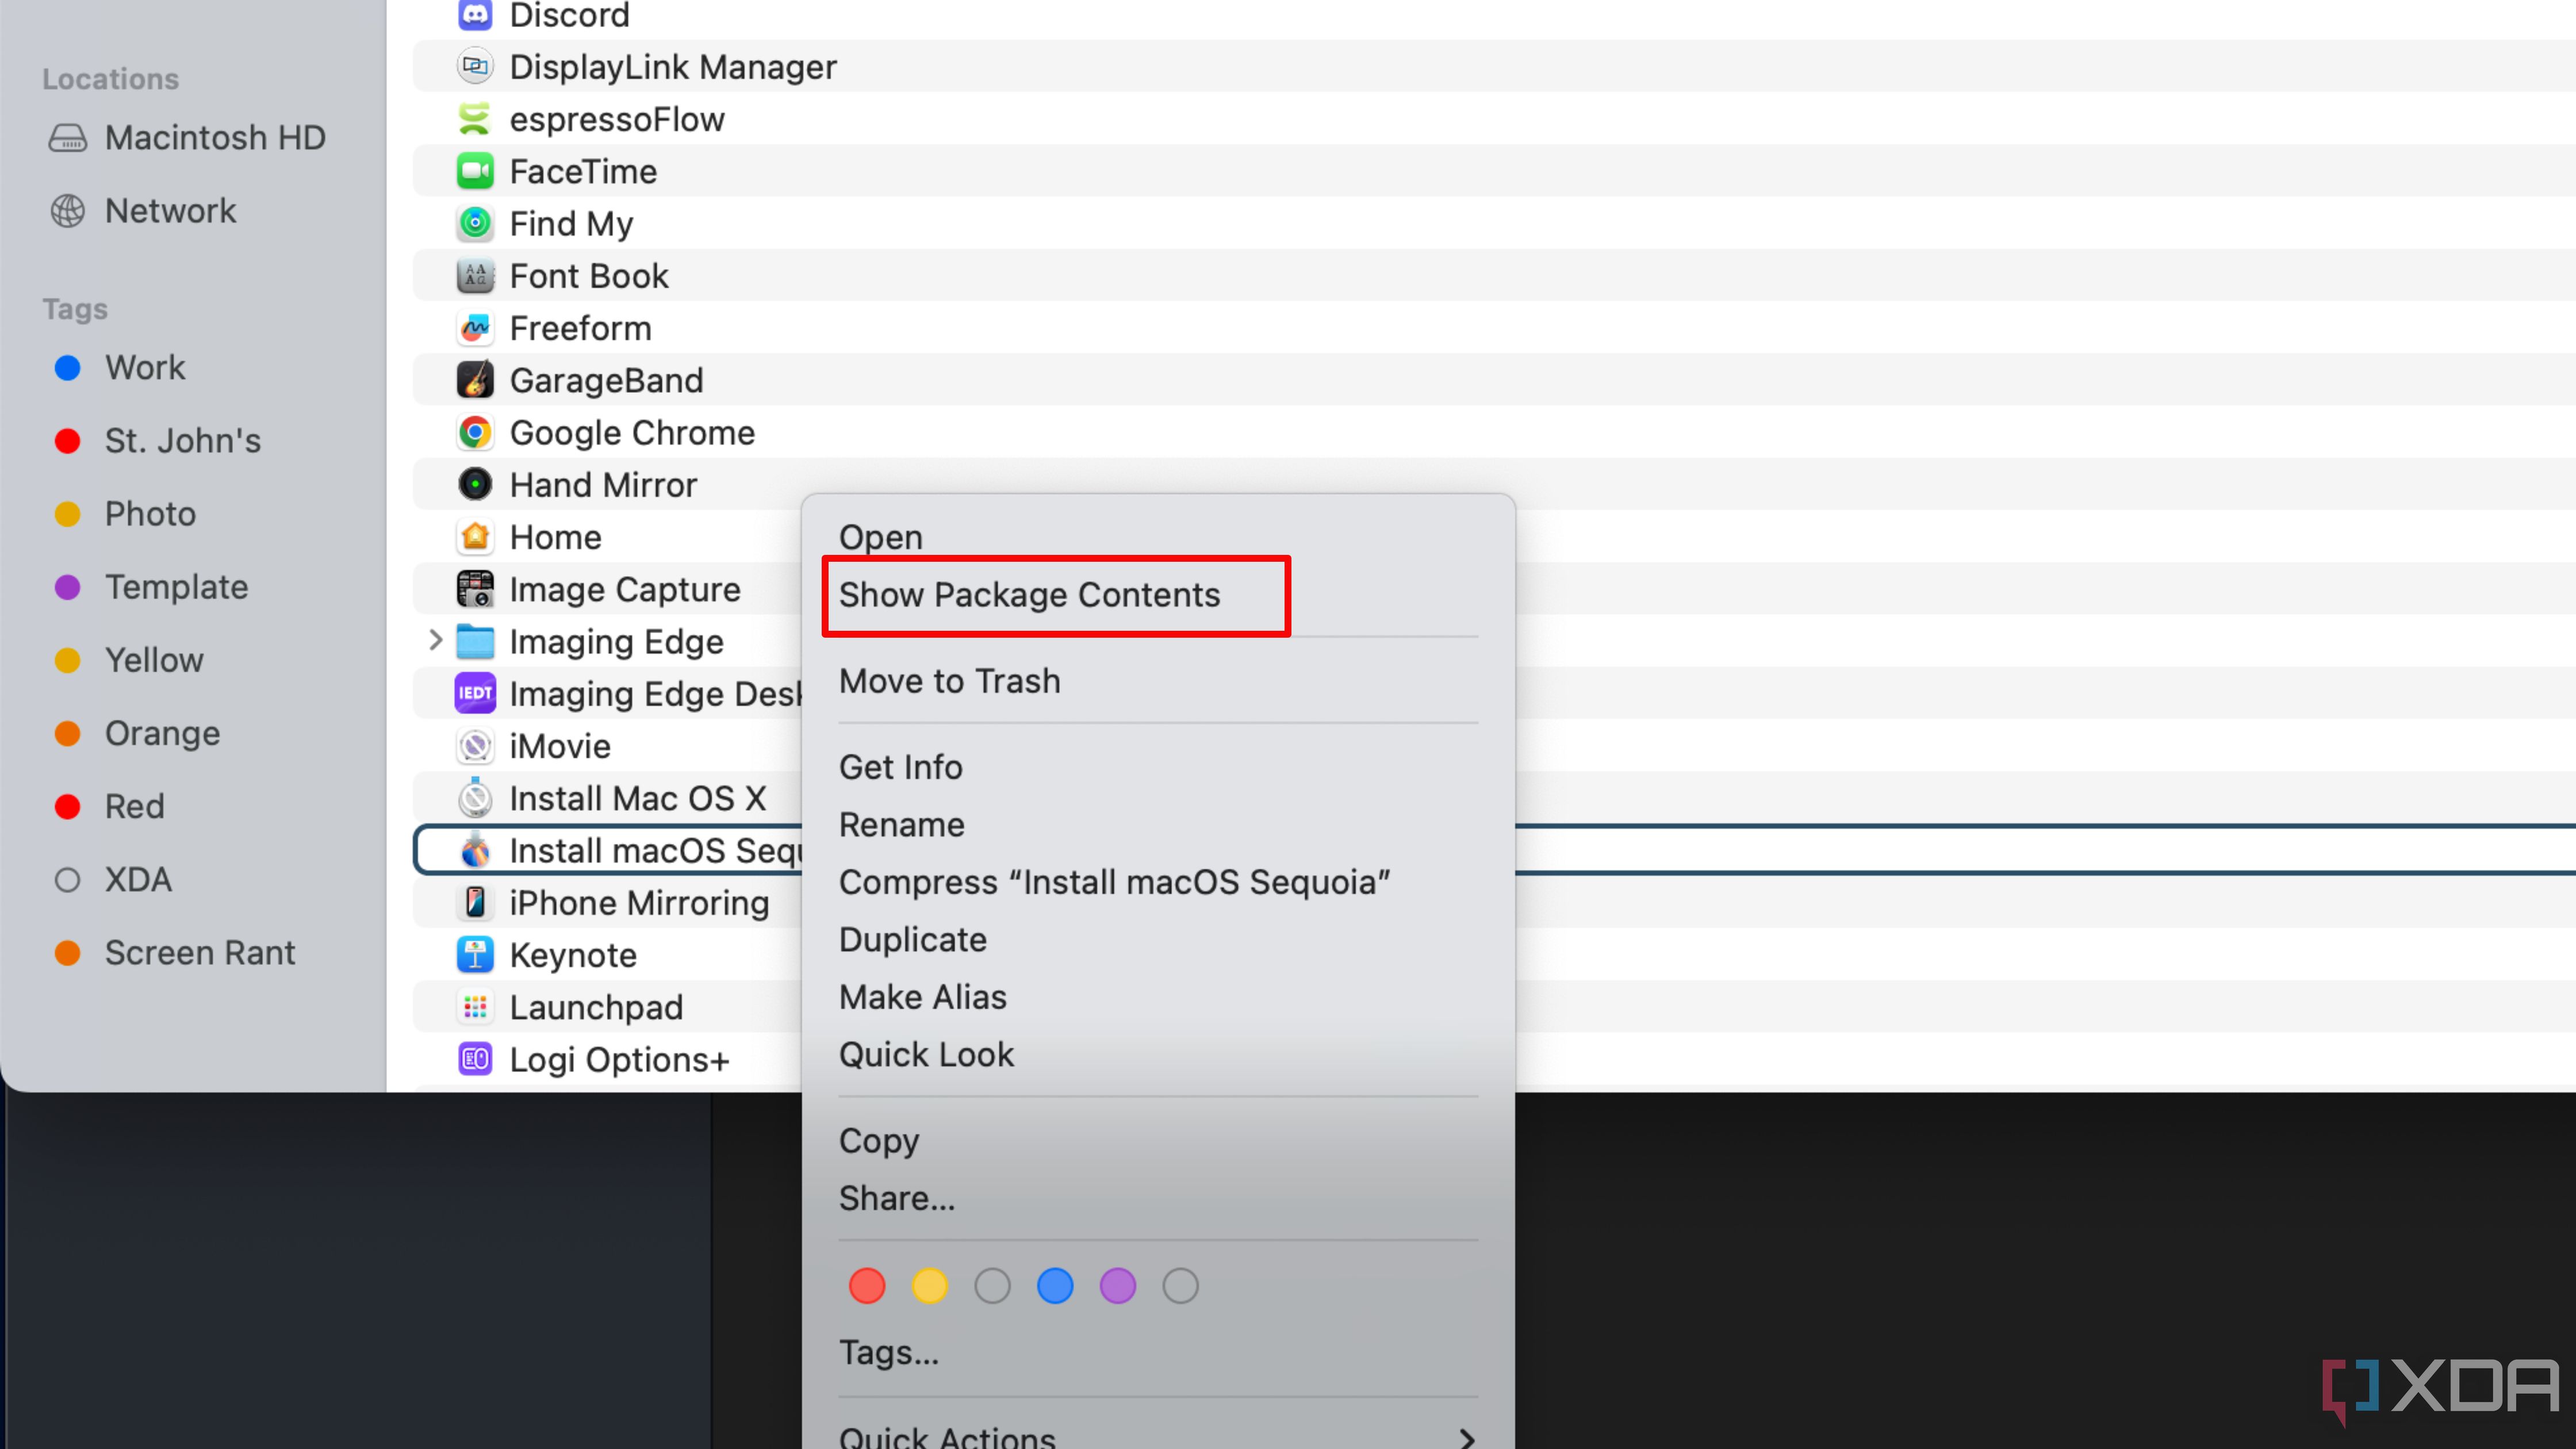2576x1449 pixels.
Task: Click the GarageBand guitar icon
Action: pyautogui.click(x=475, y=380)
